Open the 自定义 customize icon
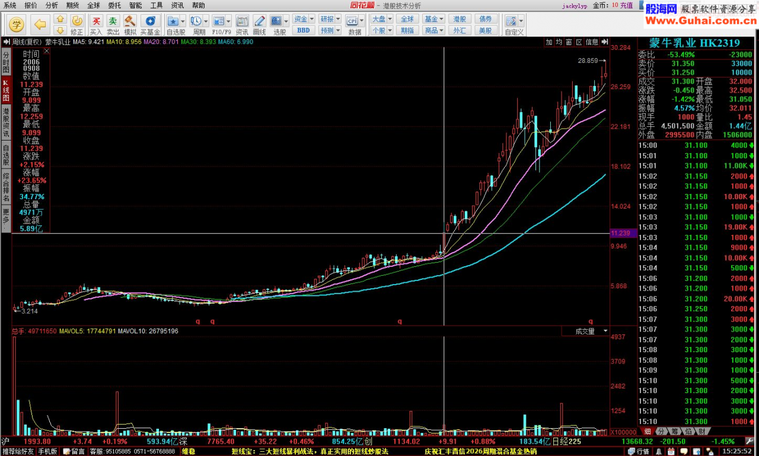This screenshot has width=759, height=456. 511,21
